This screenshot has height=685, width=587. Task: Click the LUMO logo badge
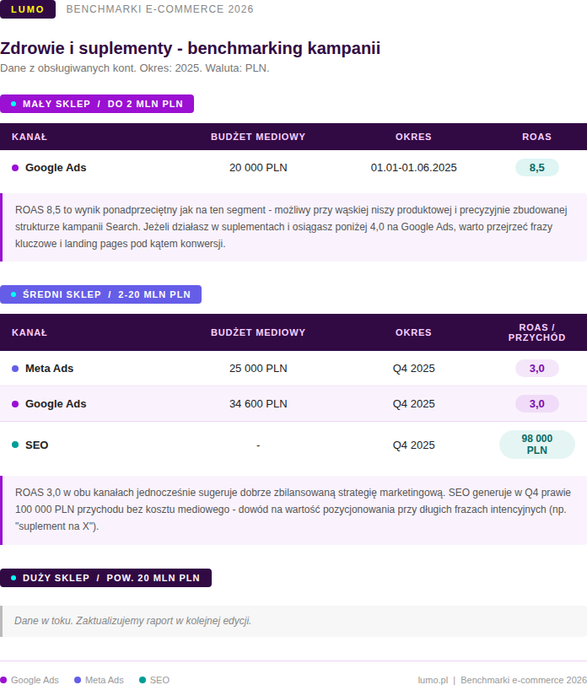coord(28,9)
